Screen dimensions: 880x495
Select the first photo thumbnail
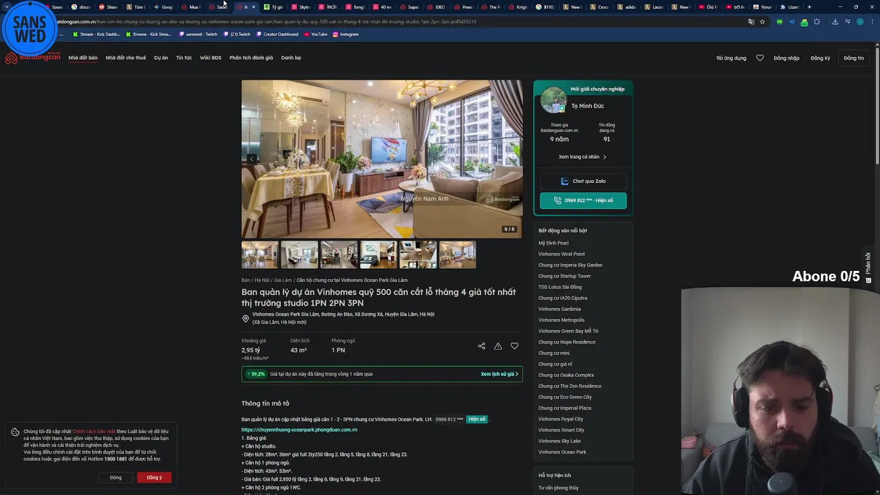click(260, 254)
